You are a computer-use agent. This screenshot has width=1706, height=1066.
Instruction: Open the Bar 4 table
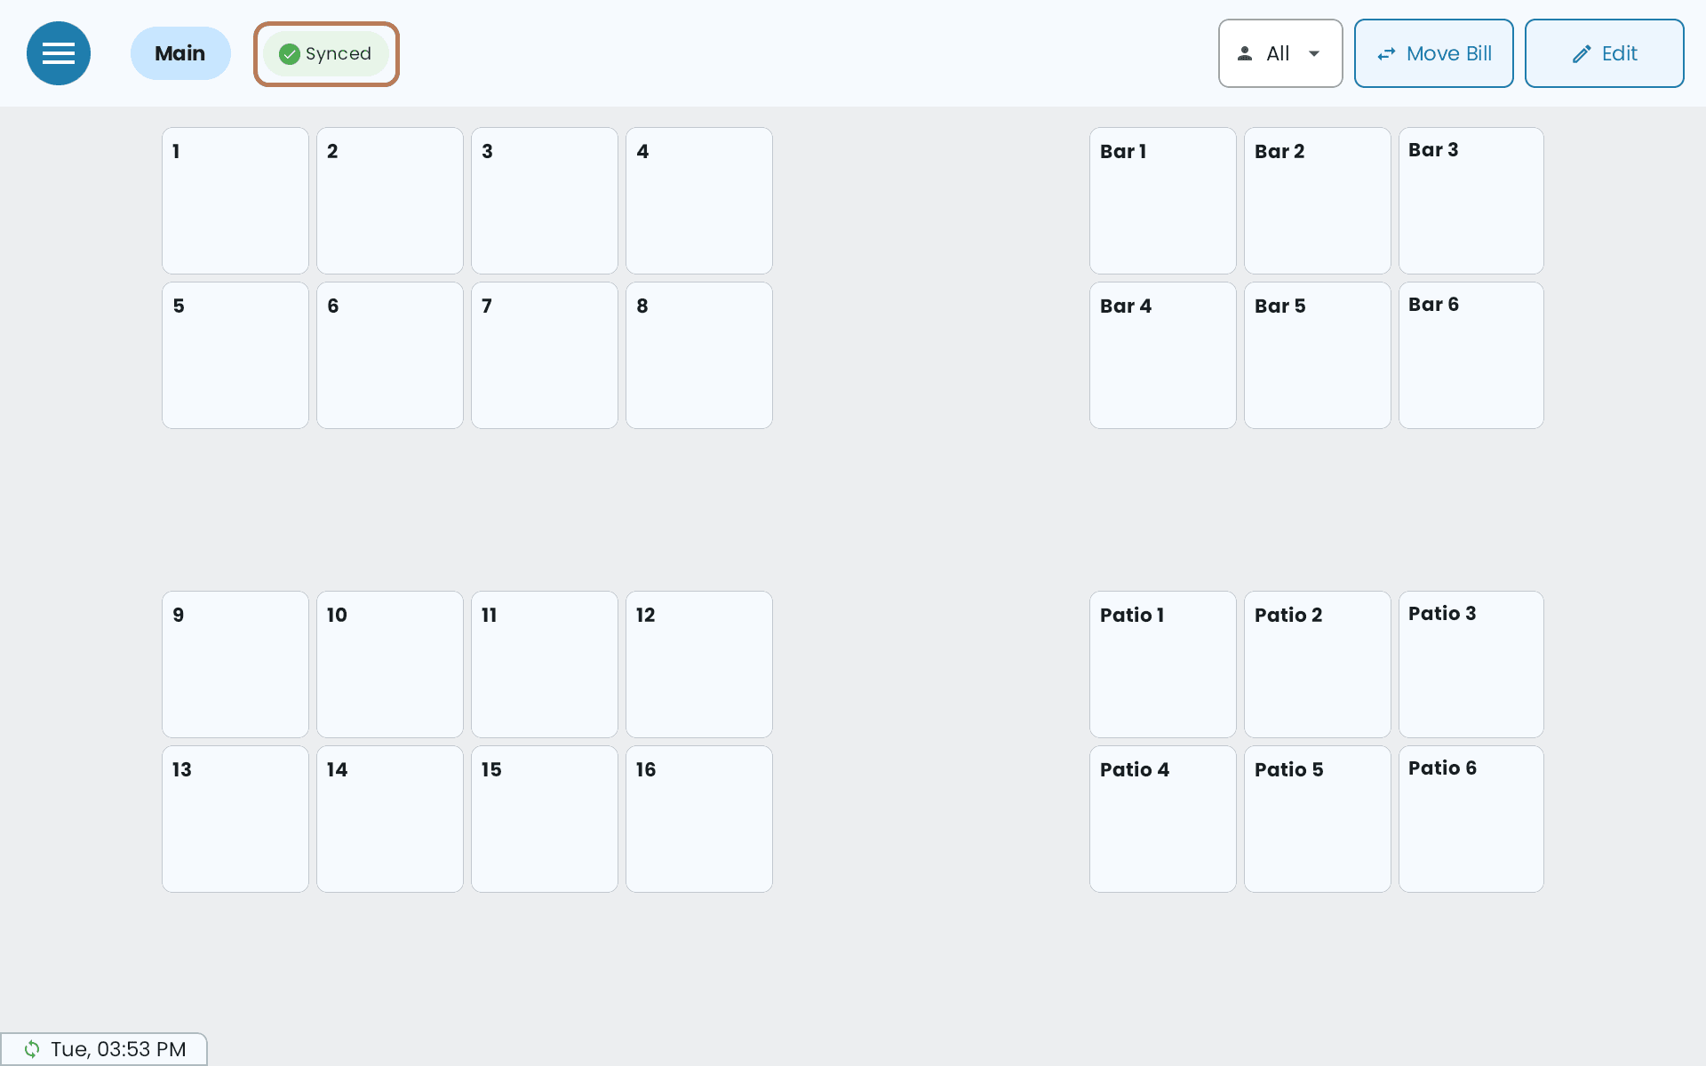pyautogui.click(x=1163, y=355)
